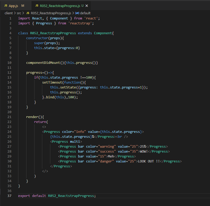Viewport: 210px width, 206px height.
Task: Click the JS icon in the breadcrumb
Action: pos(28,13)
